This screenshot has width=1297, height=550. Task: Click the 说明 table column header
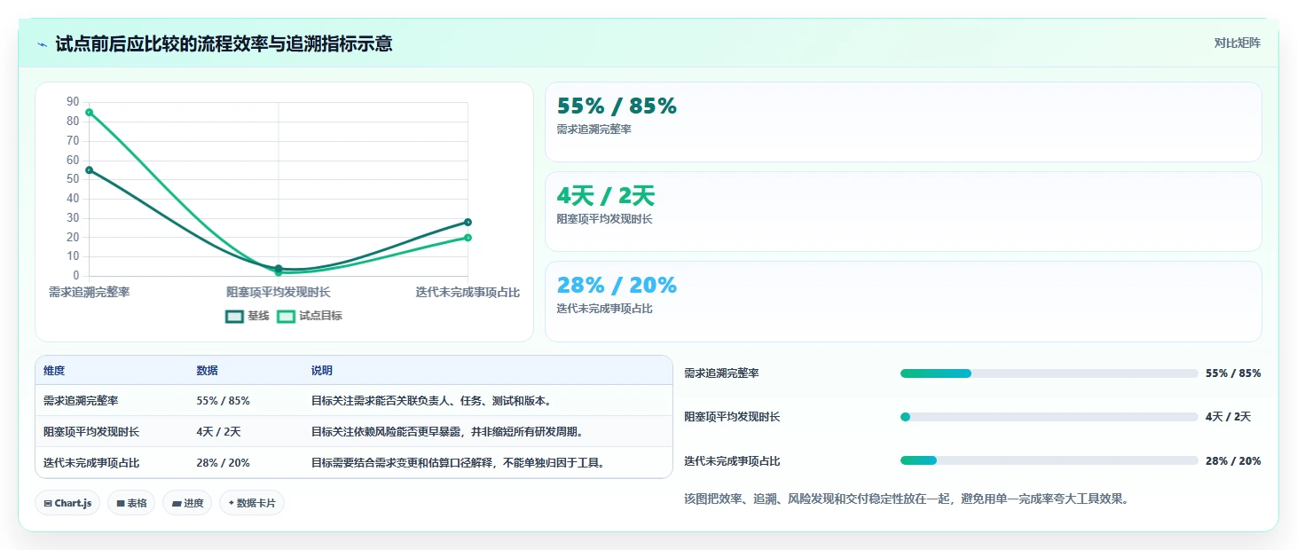[321, 371]
